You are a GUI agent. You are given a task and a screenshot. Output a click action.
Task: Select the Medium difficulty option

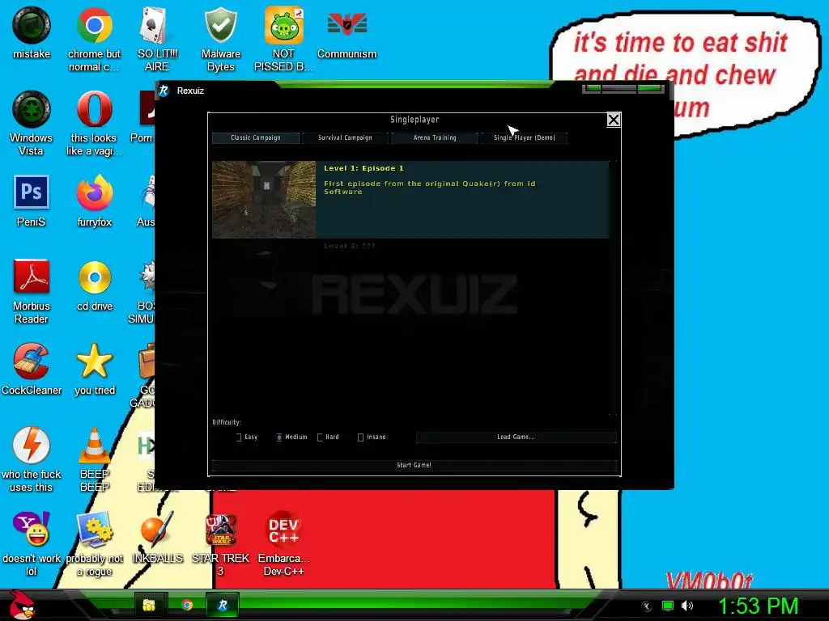pos(291,437)
